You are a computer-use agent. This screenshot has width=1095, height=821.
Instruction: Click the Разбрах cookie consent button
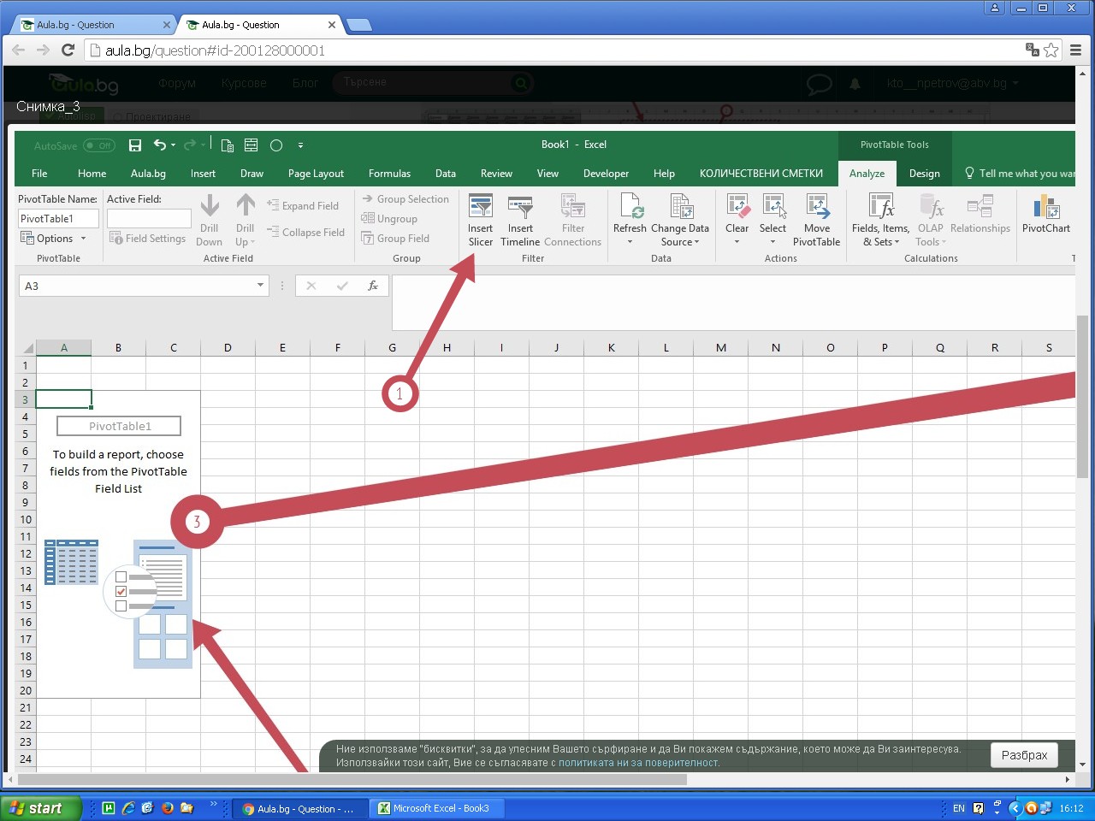(1023, 754)
